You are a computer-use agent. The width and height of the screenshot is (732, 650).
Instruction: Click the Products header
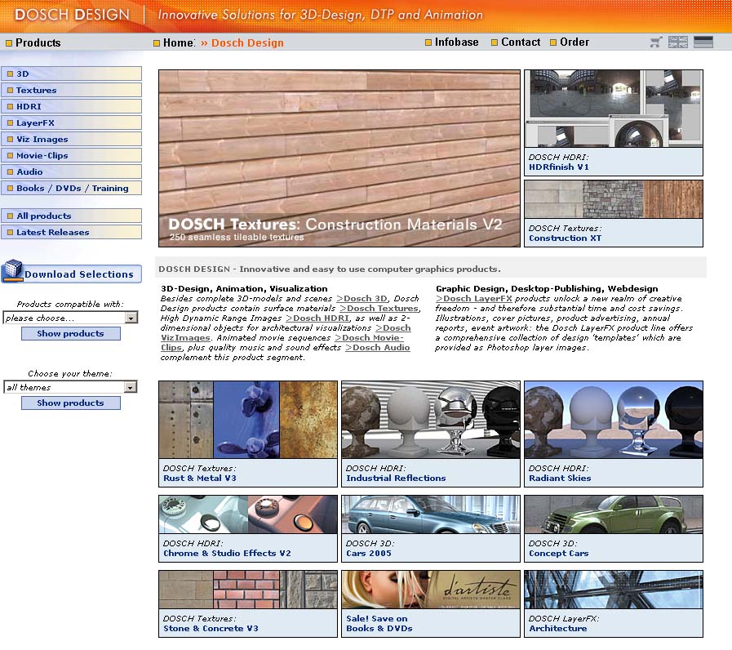coord(38,43)
